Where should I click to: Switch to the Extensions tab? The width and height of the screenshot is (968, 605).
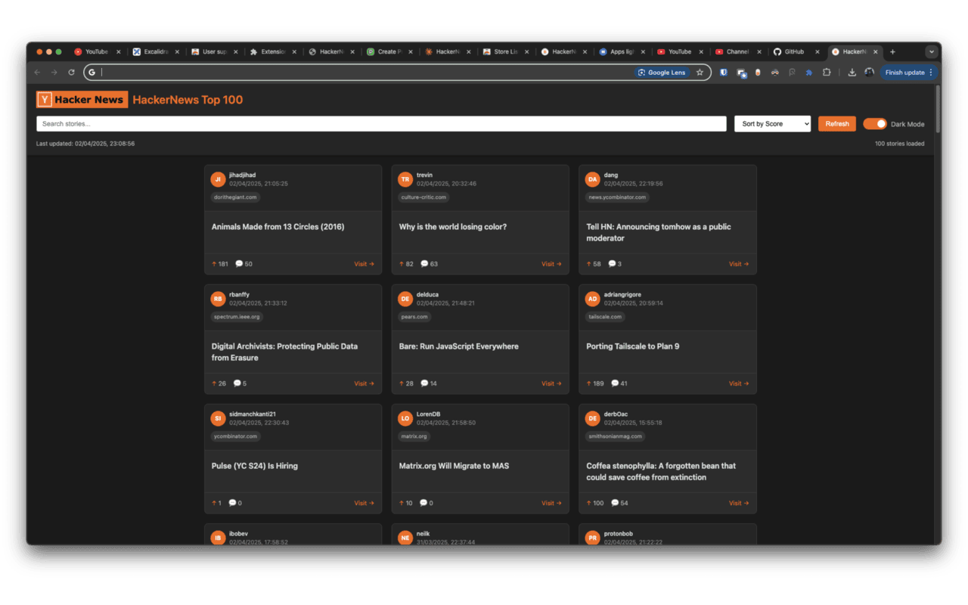[x=273, y=52]
